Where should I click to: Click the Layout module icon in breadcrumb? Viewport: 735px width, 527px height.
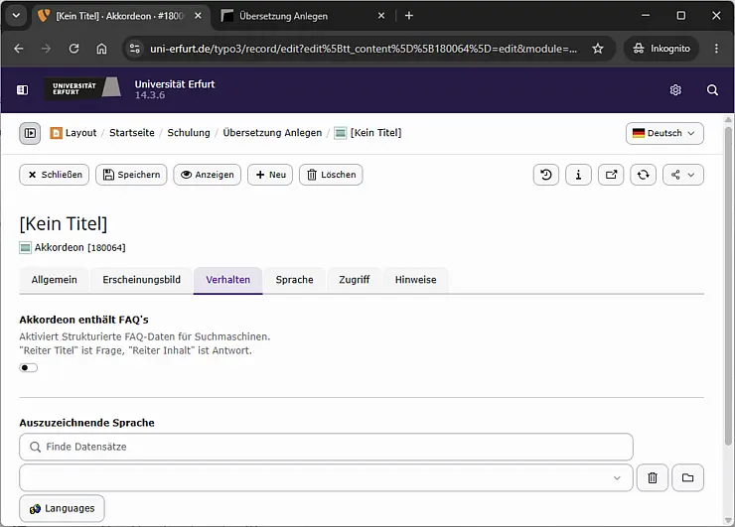56,133
